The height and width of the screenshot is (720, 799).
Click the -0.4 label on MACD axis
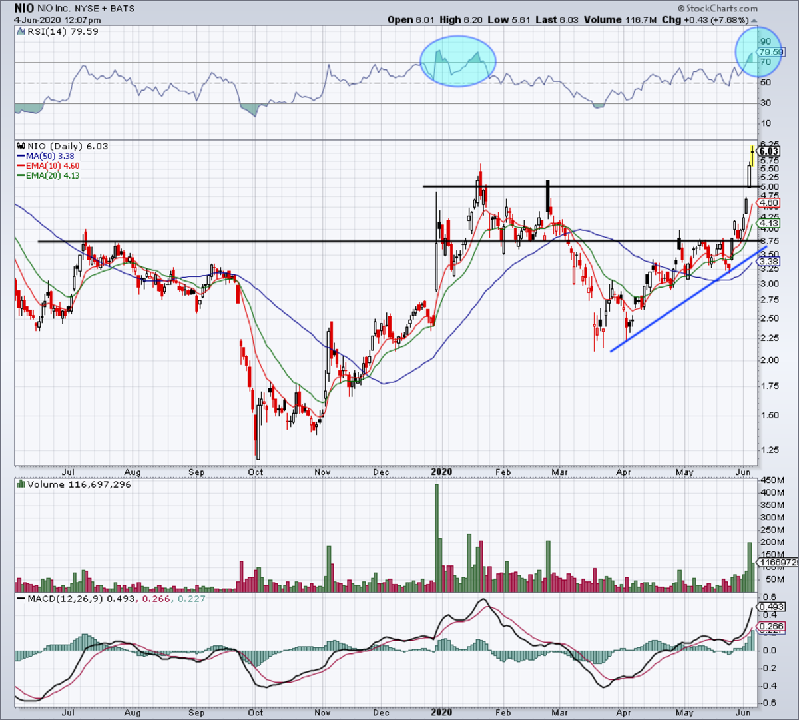768,685
